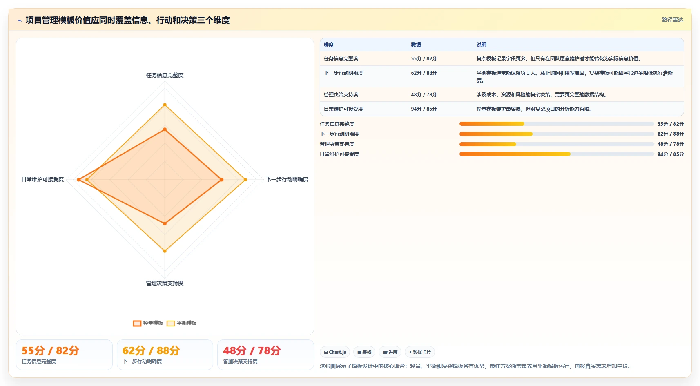Click the 94分 / 85分 value beside progress bar

pyautogui.click(x=671, y=154)
